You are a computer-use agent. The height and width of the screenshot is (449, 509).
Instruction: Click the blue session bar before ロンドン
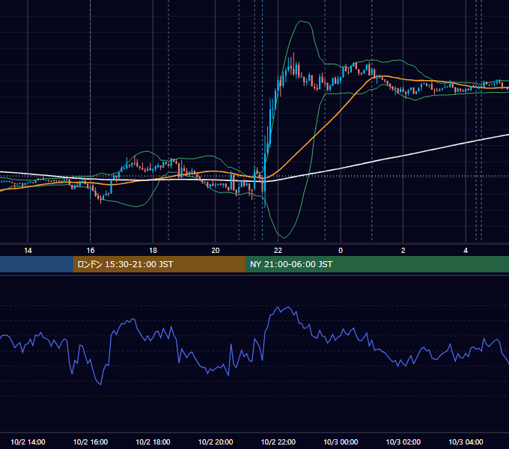(37, 264)
